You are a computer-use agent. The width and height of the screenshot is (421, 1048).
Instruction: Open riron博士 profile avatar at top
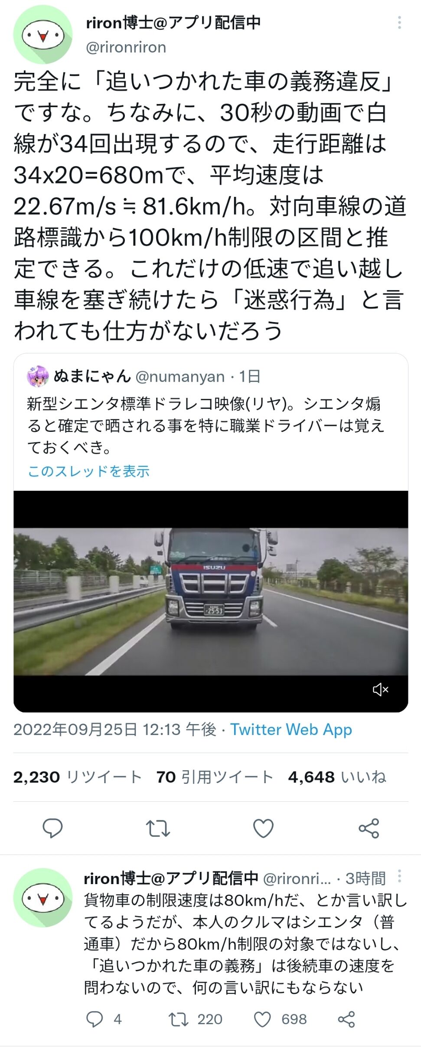[42, 35]
